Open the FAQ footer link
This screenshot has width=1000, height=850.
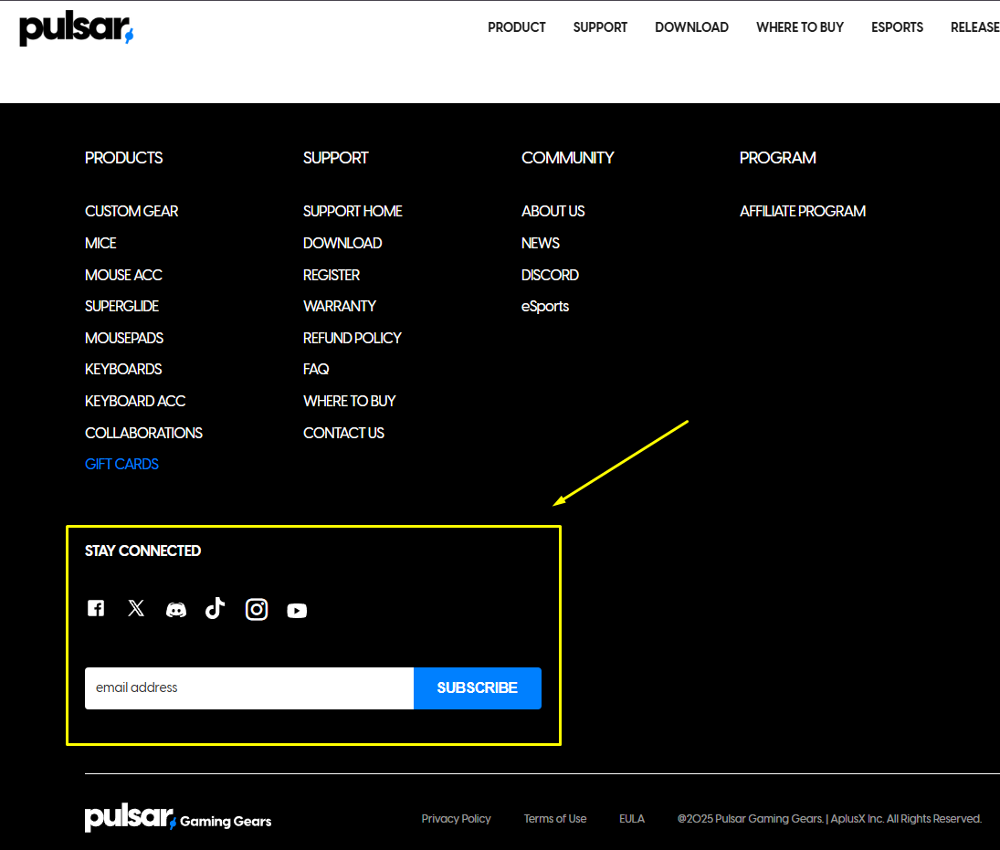(x=316, y=369)
